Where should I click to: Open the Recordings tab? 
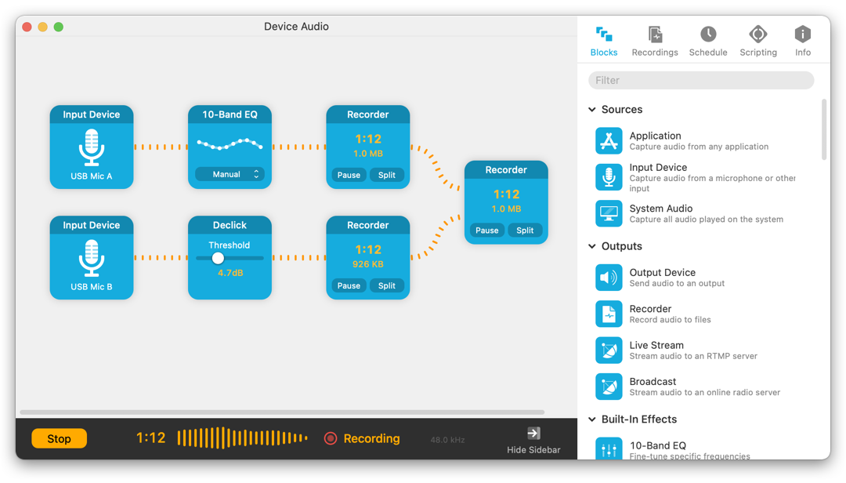coord(654,41)
